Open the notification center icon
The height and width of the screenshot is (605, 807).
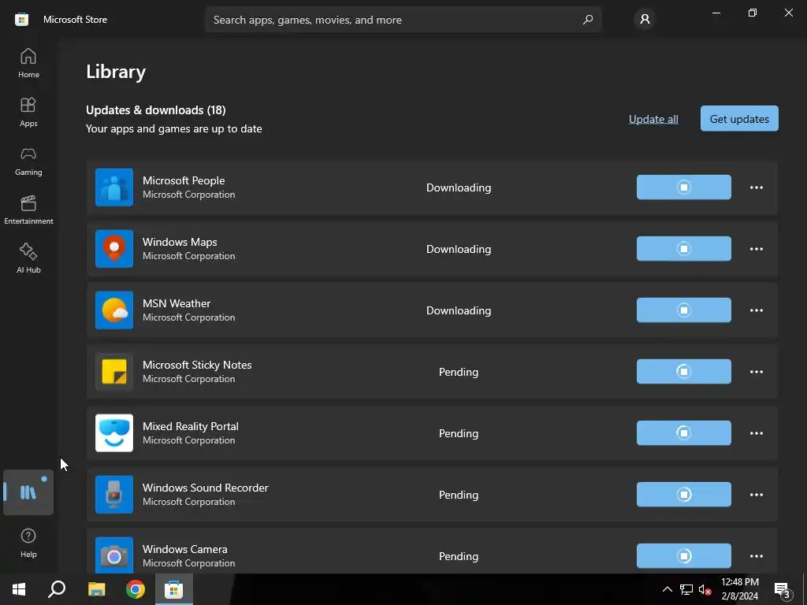[783, 591]
